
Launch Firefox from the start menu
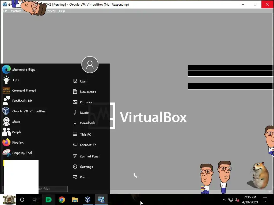click(13, 143)
